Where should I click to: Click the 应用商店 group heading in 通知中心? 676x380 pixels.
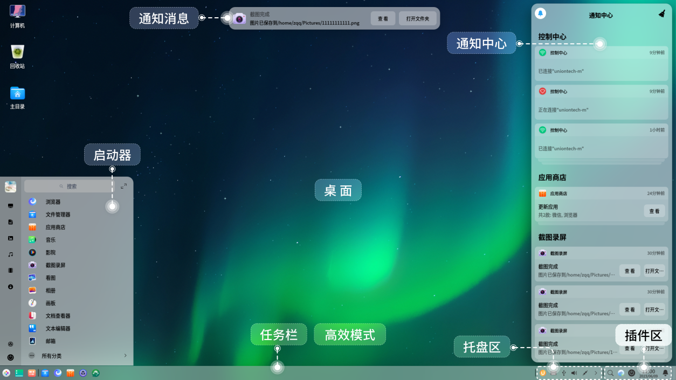coord(552,177)
